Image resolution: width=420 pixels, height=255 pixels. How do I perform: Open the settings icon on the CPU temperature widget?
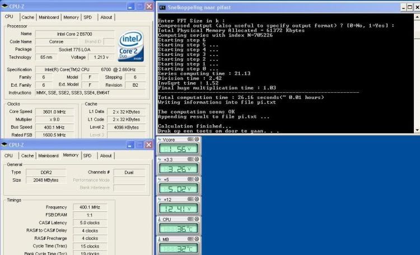pos(190,219)
